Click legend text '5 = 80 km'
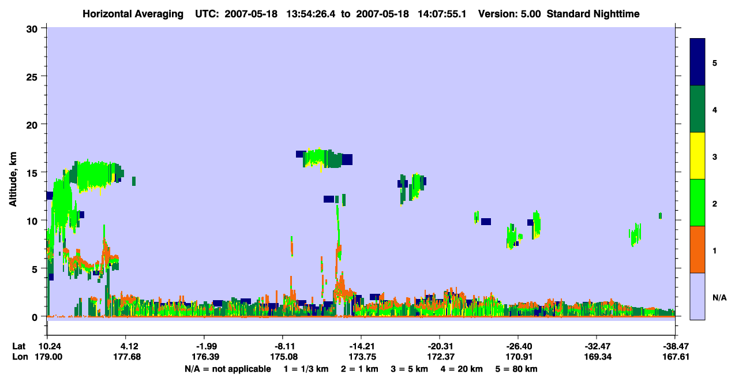This screenshot has width=750, height=385. (x=517, y=369)
